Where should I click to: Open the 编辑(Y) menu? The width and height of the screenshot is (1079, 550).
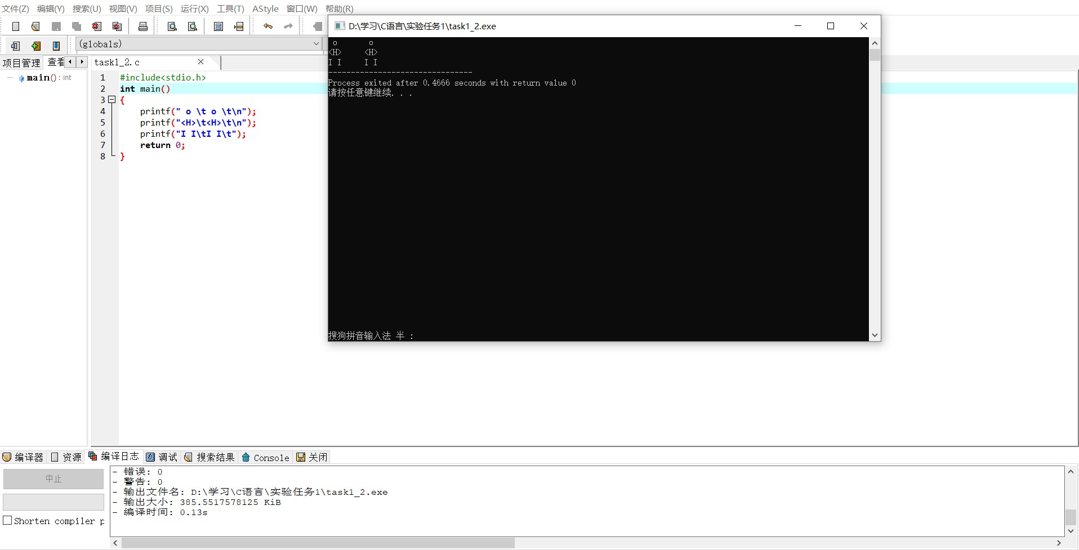(51, 8)
